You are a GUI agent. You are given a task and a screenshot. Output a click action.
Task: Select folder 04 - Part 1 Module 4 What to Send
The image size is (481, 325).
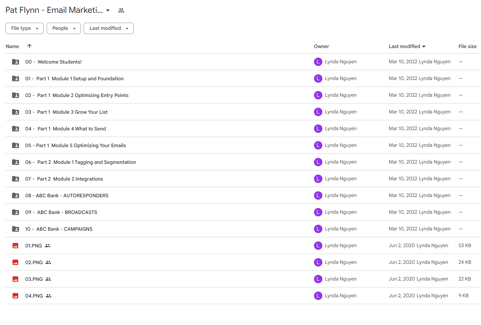click(65, 129)
